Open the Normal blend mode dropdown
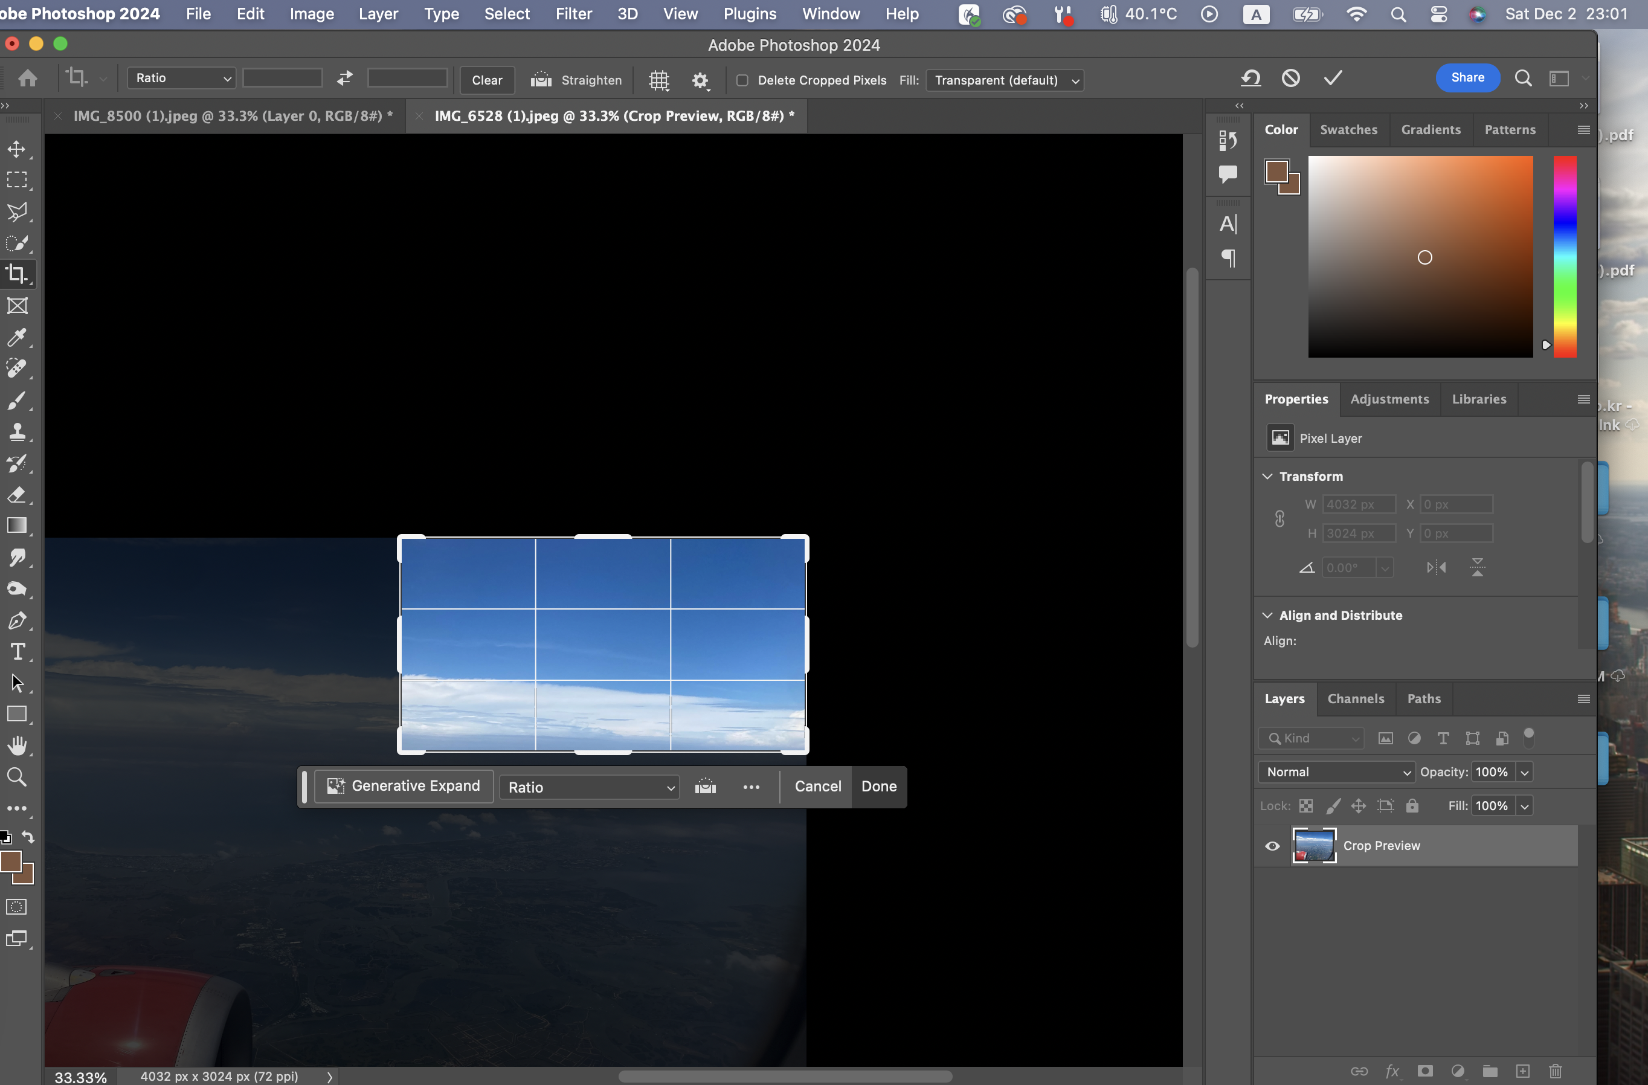The width and height of the screenshot is (1648, 1085). [1336, 771]
